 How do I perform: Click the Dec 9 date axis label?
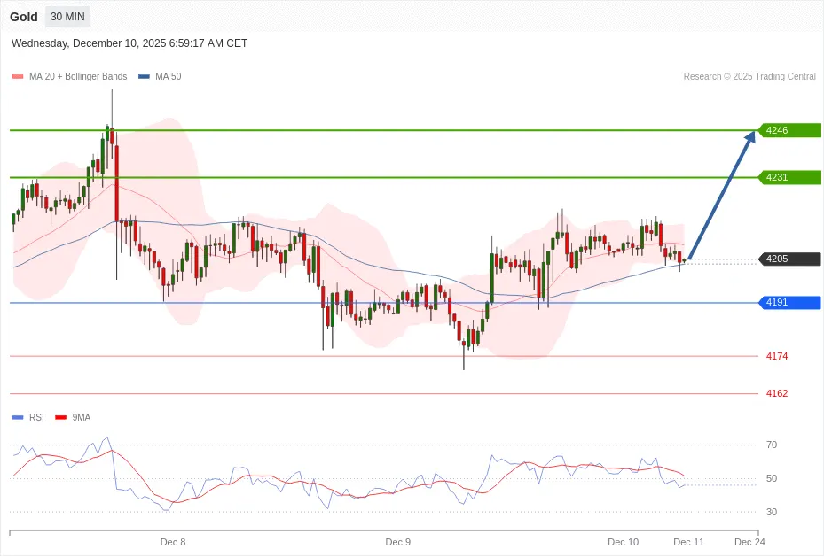(398, 542)
